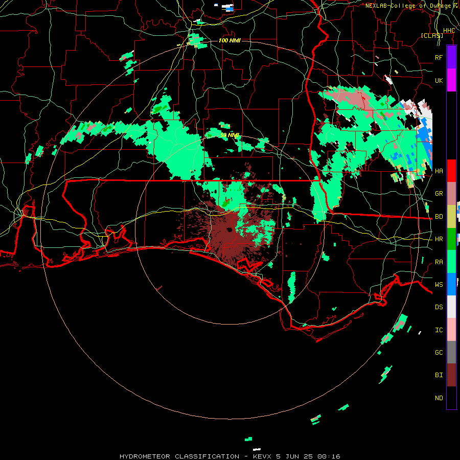
Task: Pick the gray GC color swatch
Action: [x=451, y=352]
